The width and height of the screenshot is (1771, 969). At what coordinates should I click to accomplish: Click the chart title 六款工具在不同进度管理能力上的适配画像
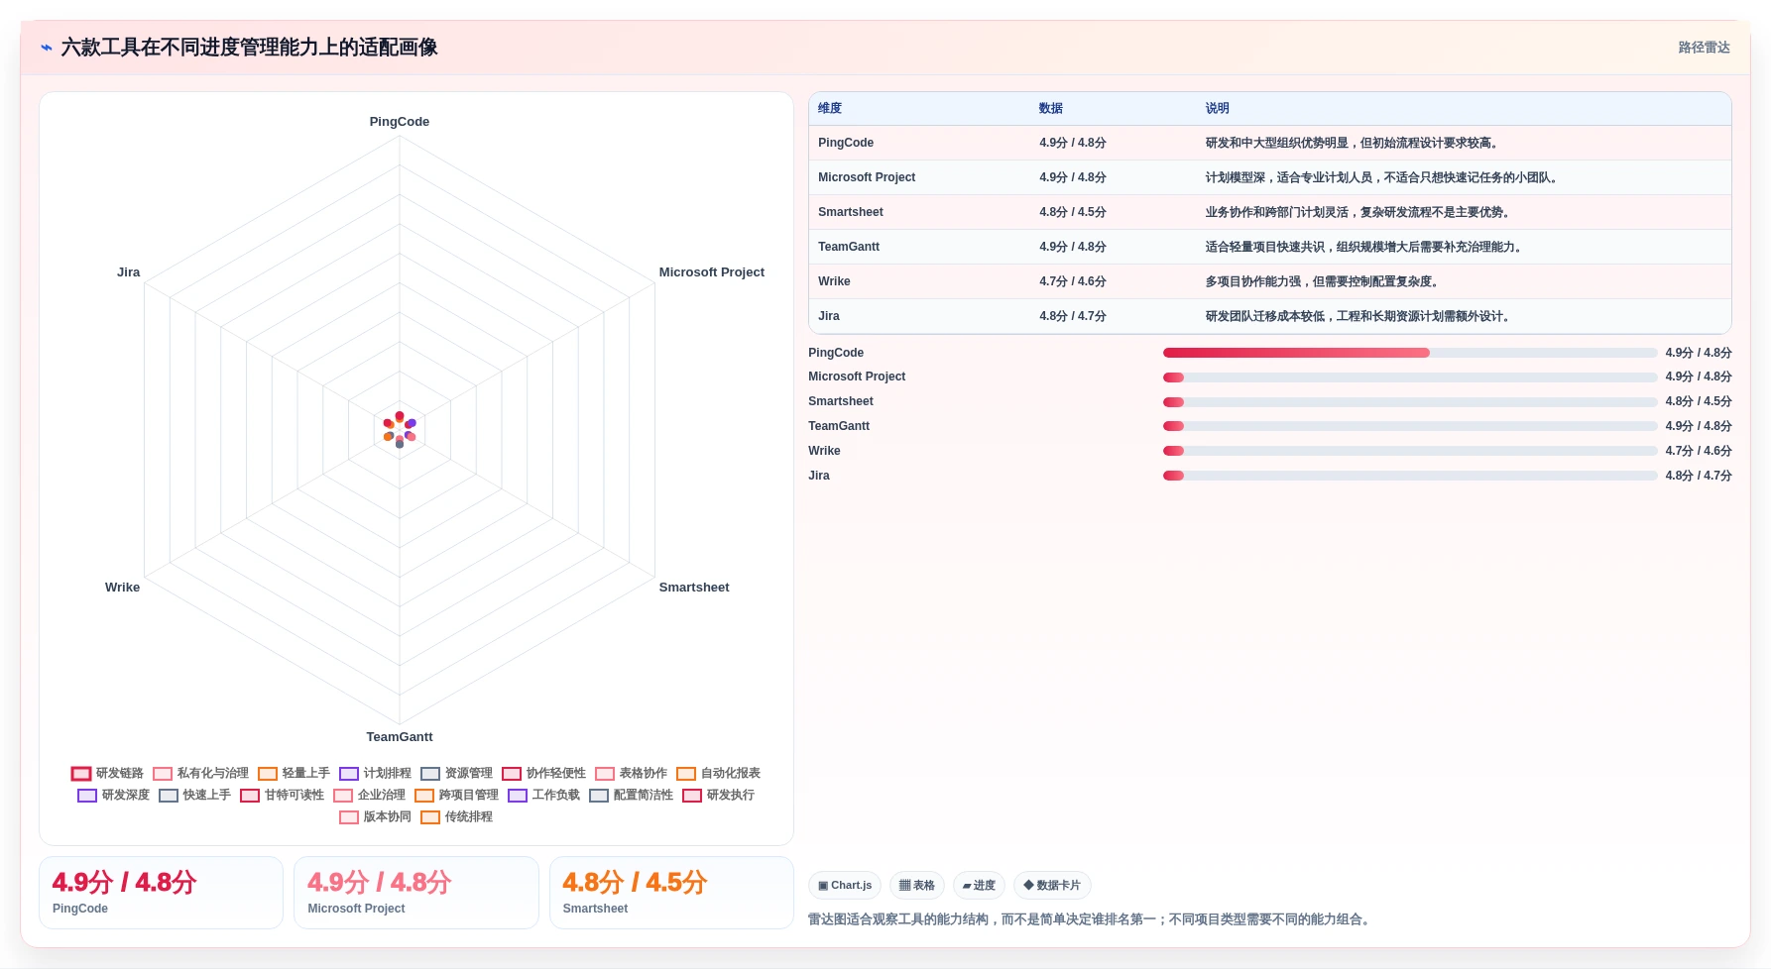[249, 48]
